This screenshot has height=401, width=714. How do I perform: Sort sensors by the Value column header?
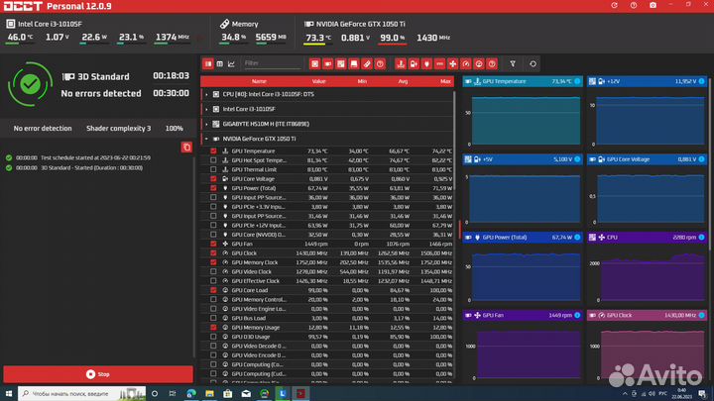[318, 81]
